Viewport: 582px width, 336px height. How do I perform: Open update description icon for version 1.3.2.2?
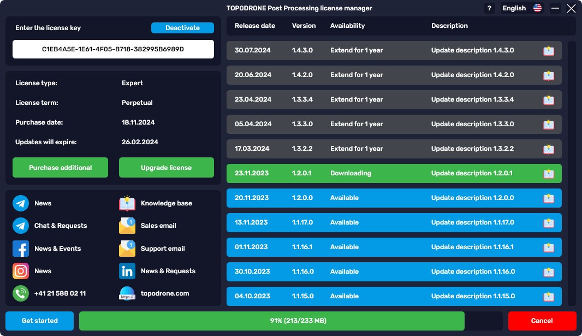click(x=549, y=149)
